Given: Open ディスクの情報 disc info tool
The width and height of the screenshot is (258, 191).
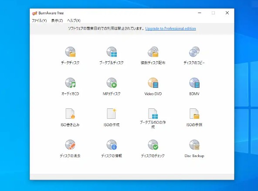Looking at the screenshot, I should [112, 149].
